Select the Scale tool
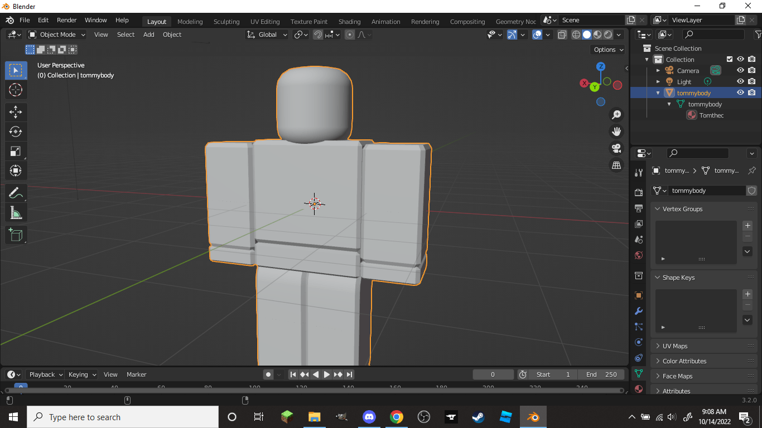762x428 pixels. pyautogui.click(x=16, y=151)
